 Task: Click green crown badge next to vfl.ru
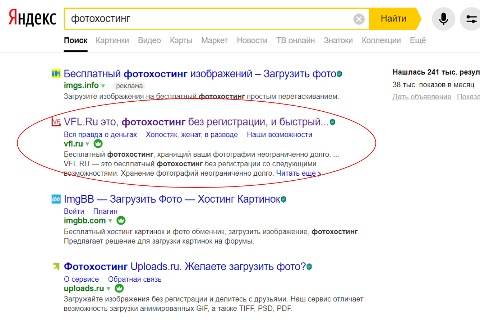pos(98,144)
